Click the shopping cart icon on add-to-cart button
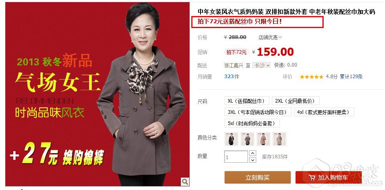 (312, 178)
